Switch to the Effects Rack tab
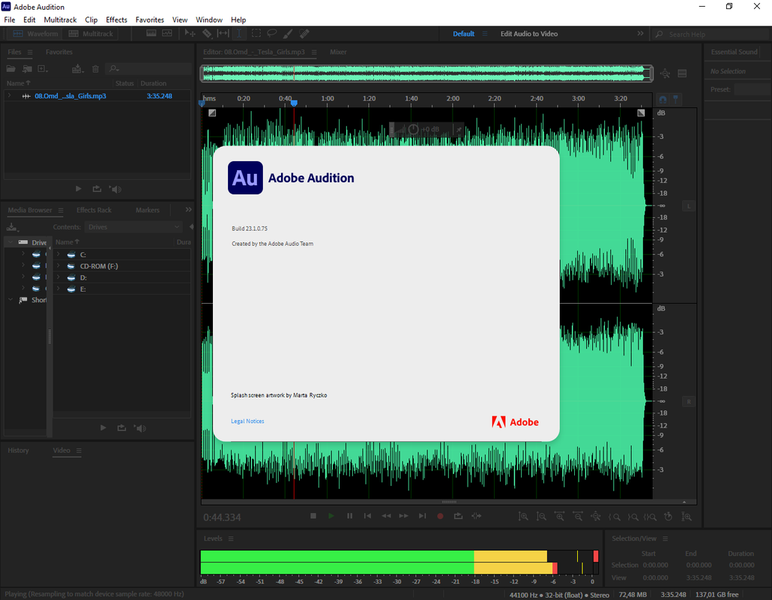Screen dimensions: 772x600 (94, 210)
